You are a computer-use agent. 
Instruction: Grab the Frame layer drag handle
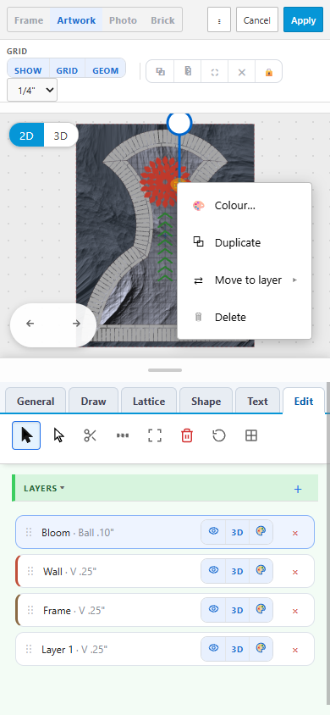click(x=30, y=610)
